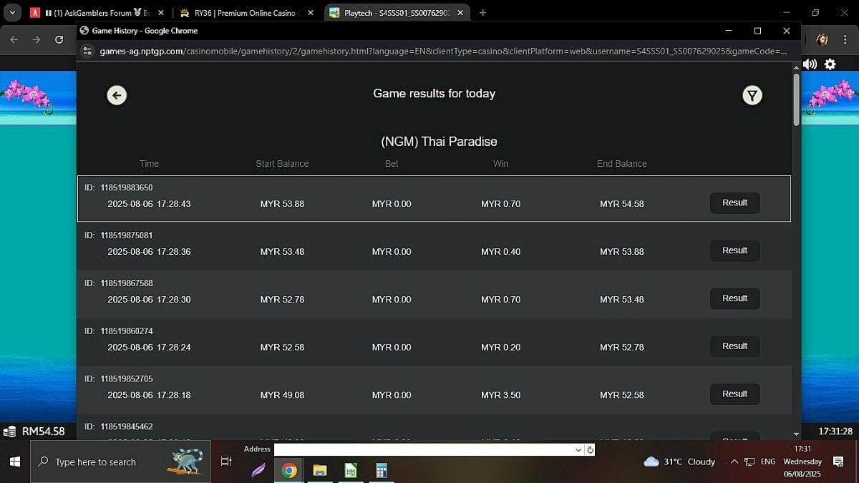
Task: Select win amount MYR 3.50
Action: tap(500, 395)
